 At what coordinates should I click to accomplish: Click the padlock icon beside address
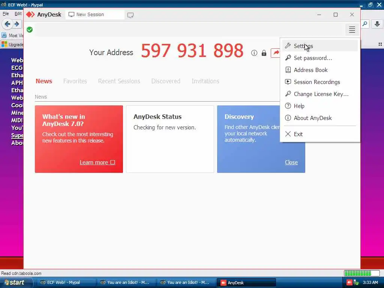(264, 53)
